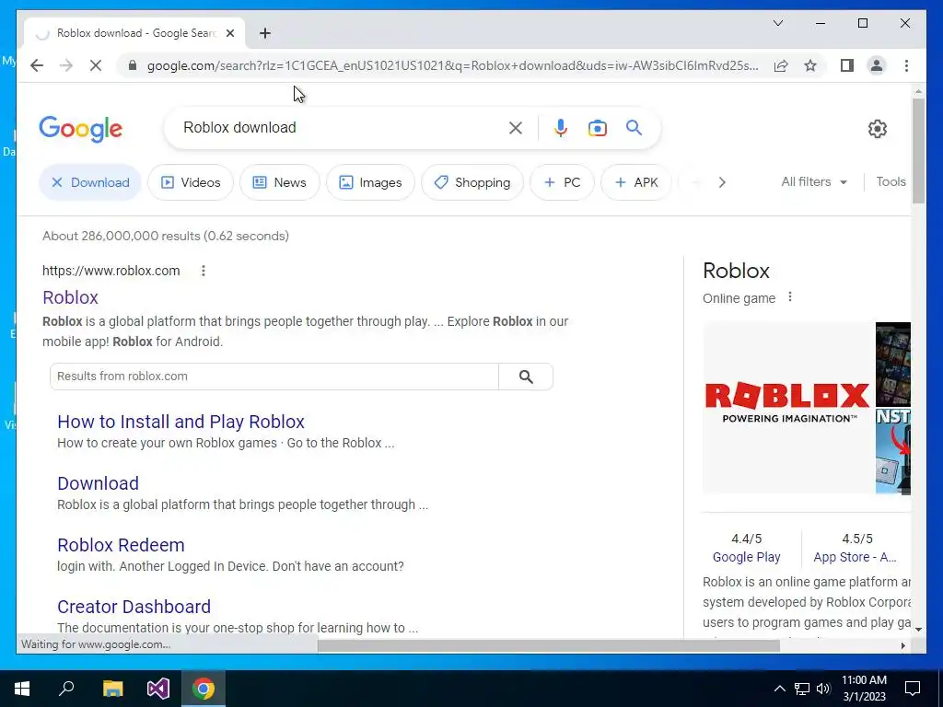Click the address bar URL
The image size is (943, 707).
click(452, 65)
